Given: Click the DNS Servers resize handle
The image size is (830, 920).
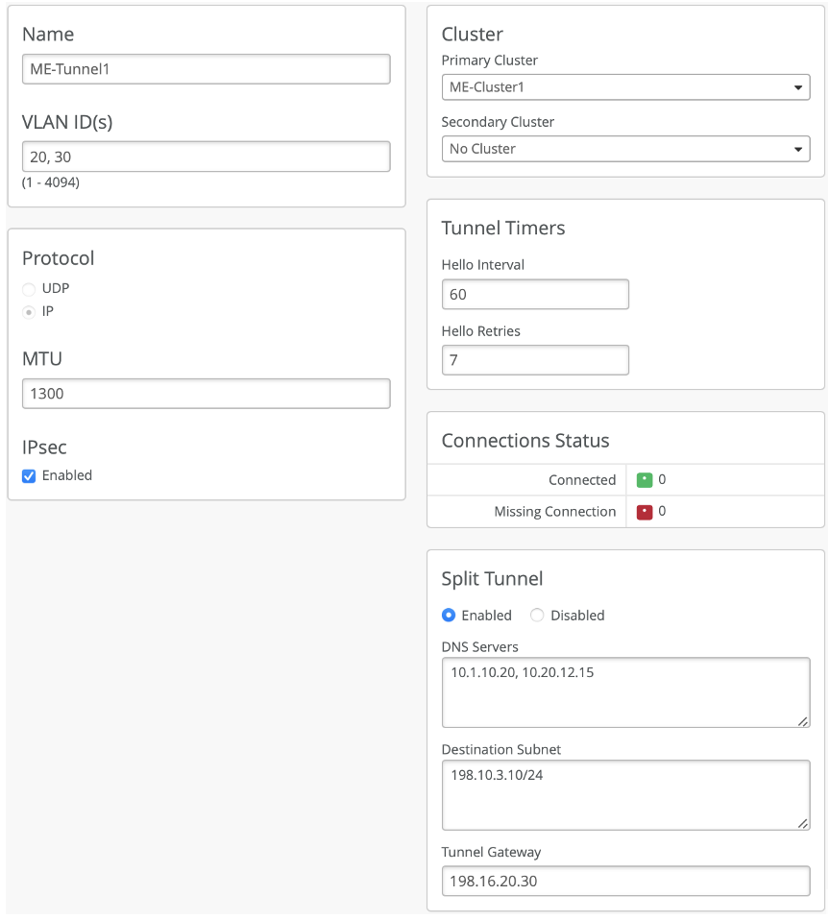Looking at the screenshot, I should (x=802, y=720).
